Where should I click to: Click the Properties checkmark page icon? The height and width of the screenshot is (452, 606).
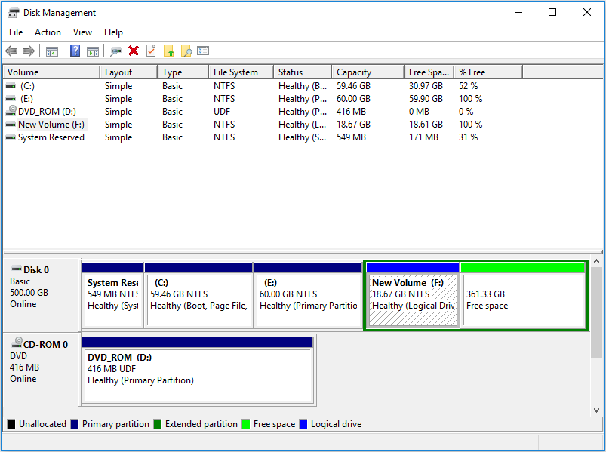tap(151, 51)
